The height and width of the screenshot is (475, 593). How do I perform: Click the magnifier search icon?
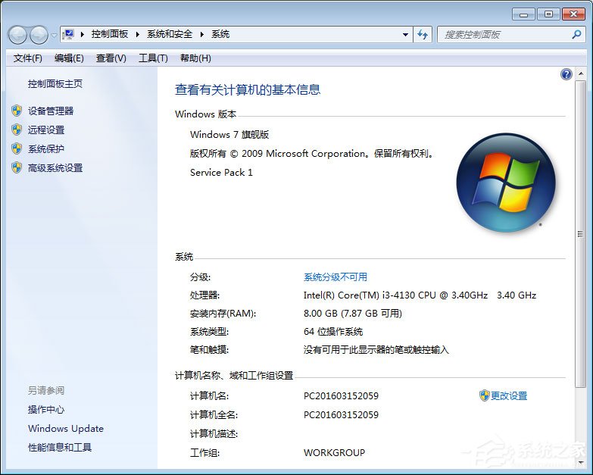576,35
